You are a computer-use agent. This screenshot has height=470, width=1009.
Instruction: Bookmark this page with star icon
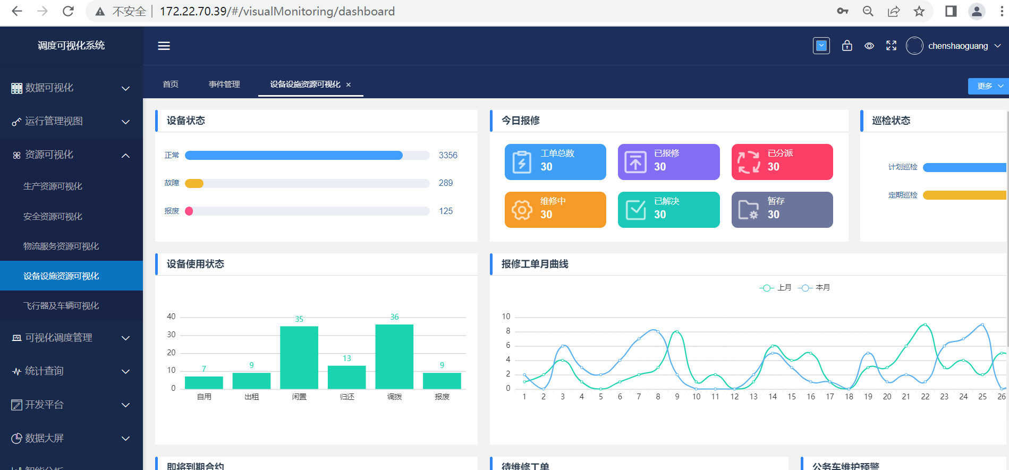pyautogui.click(x=919, y=11)
